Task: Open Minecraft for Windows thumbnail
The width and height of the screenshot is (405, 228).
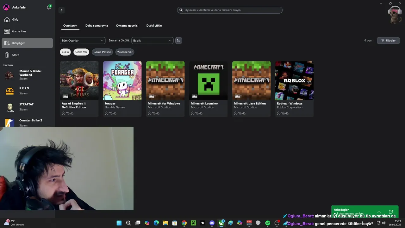Action: tap(165, 80)
